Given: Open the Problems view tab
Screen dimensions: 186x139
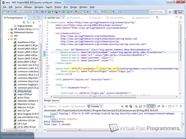Looking at the screenshot, I should click(50, 106).
